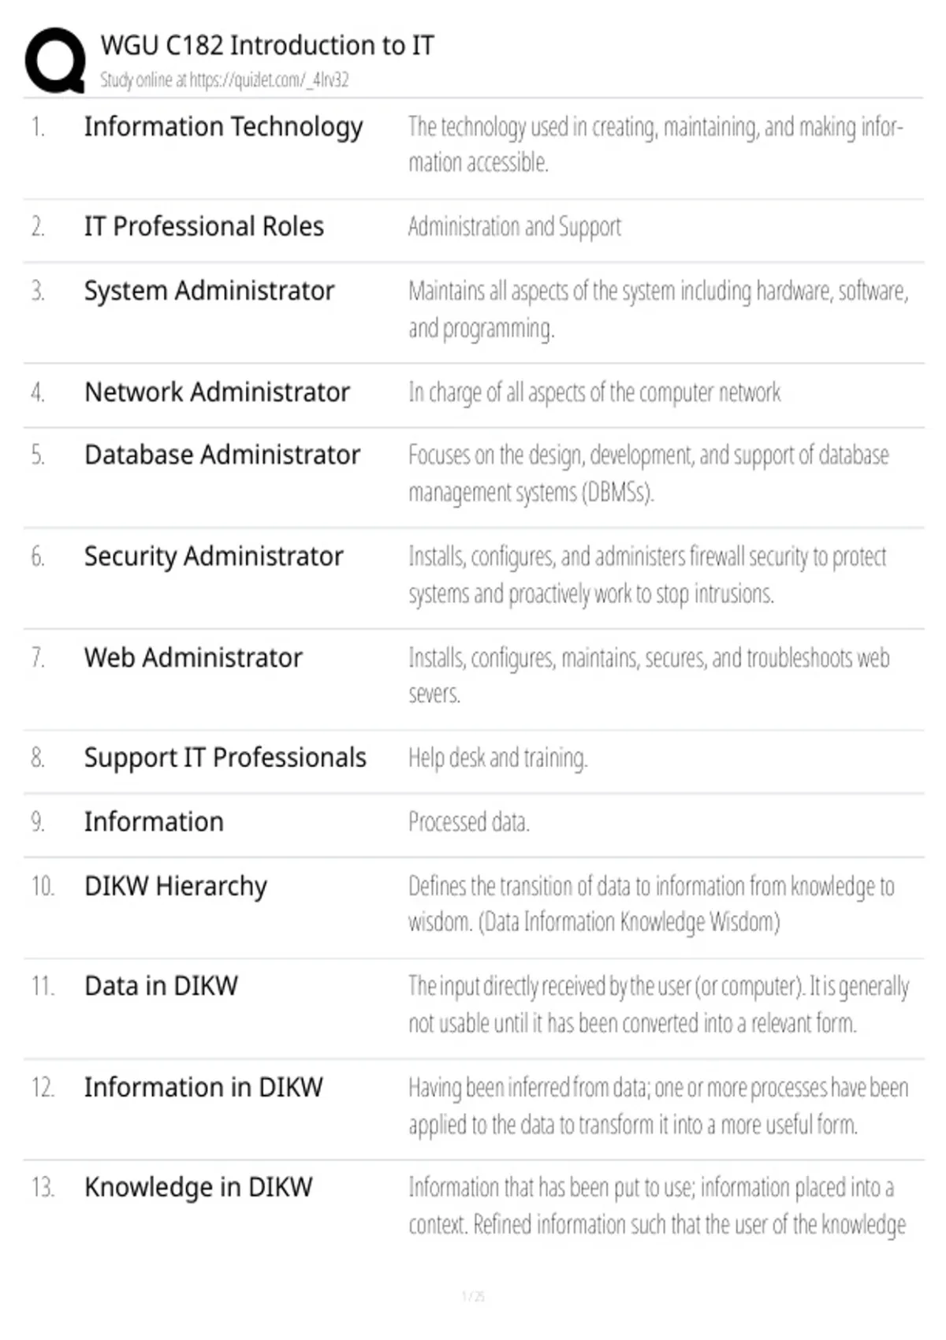
Task: Select the Data in DIKW term
Action: coord(161,986)
